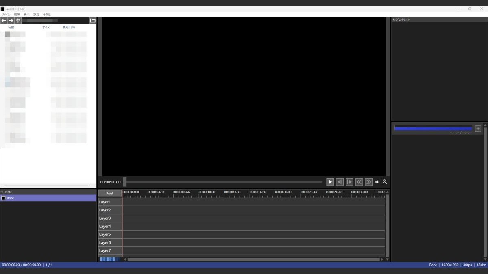
Task: Click timeline scrollbar left arrow
Action: tap(125, 259)
